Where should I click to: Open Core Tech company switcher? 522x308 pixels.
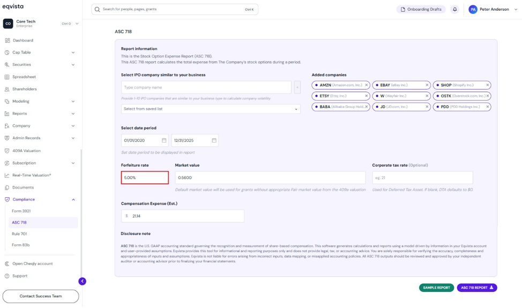(41, 24)
